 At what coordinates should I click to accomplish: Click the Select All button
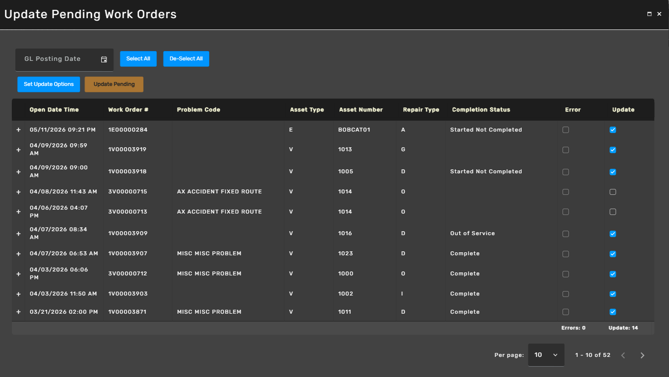[138, 59]
